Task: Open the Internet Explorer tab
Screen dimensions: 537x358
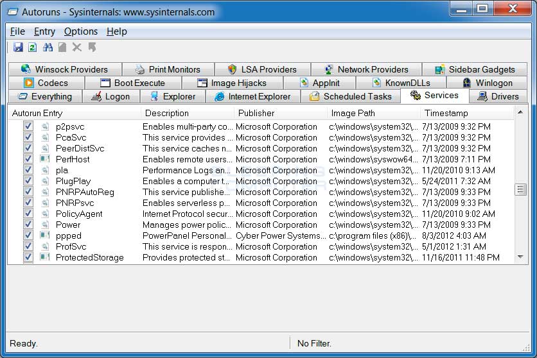Action: pos(252,96)
